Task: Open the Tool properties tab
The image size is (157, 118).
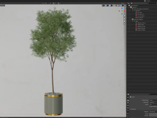Action: pyautogui.click(x=128, y=97)
